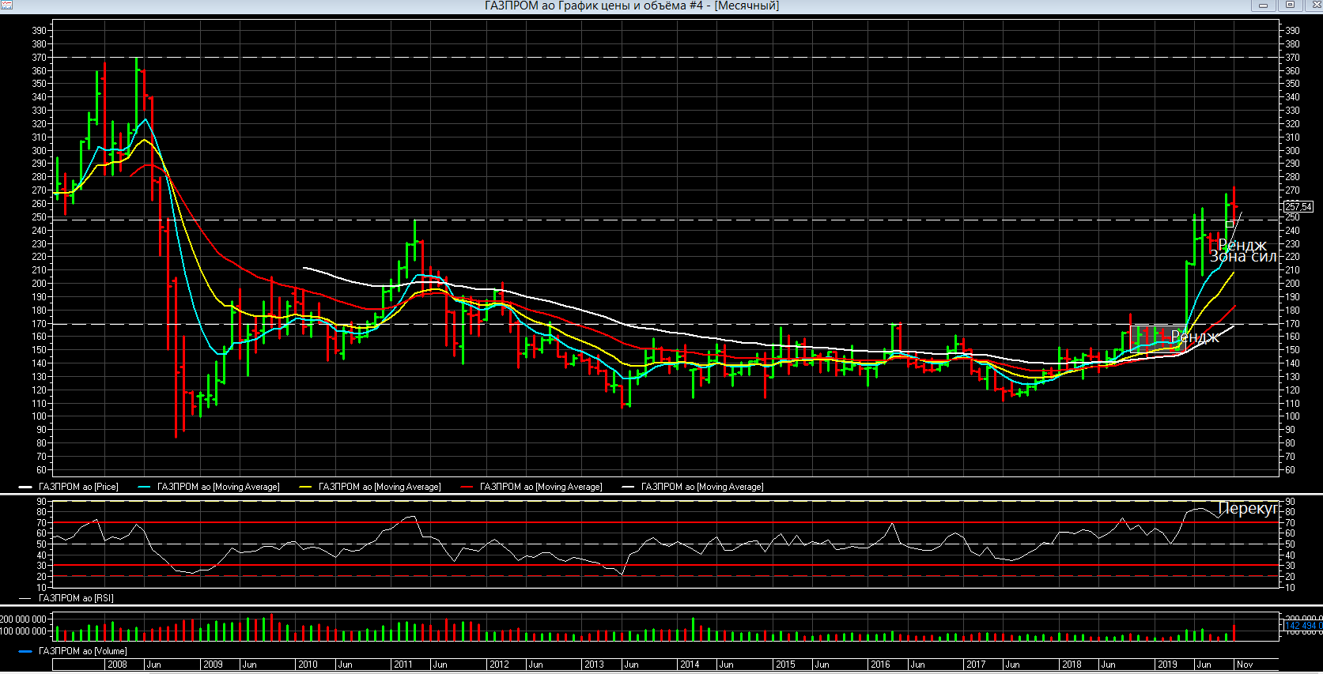Click the 2019 label on the time axis
The image size is (1323, 674).
(x=1167, y=665)
